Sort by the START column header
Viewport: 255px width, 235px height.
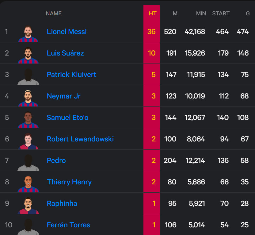(x=221, y=13)
